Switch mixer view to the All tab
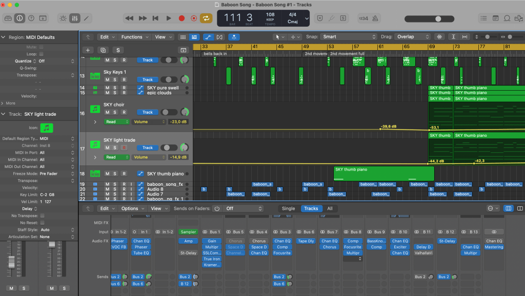This screenshot has height=296, width=525. pos(330,208)
